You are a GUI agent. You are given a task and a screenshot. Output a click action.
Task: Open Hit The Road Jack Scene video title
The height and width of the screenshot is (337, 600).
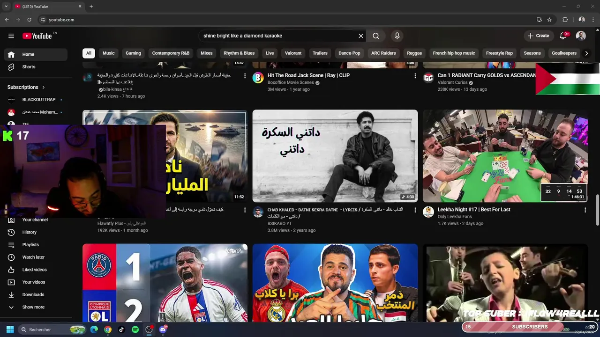tap(308, 75)
